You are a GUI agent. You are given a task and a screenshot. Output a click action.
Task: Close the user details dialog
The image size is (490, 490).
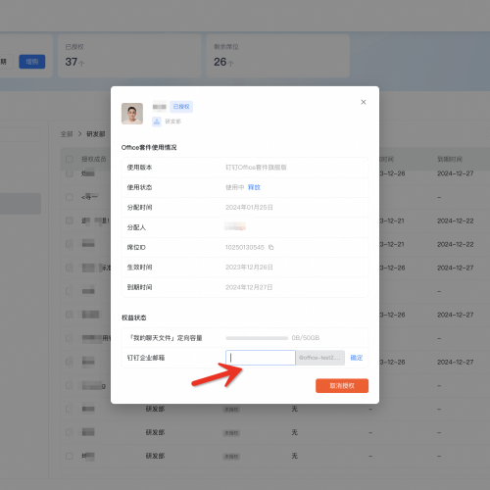[x=364, y=102]
